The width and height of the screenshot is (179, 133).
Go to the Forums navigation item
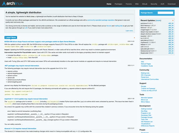tap(129, 4)
